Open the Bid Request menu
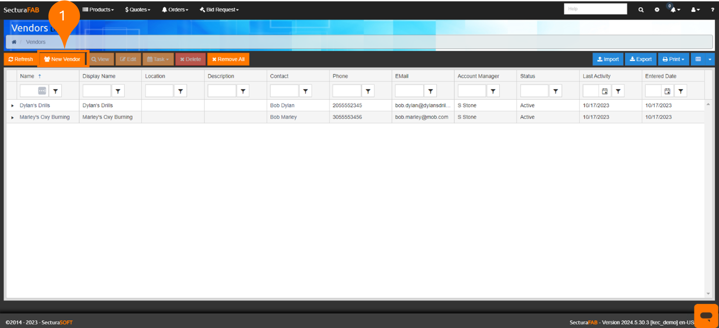This screenshot has height=328, width=719. coord(219,10)
